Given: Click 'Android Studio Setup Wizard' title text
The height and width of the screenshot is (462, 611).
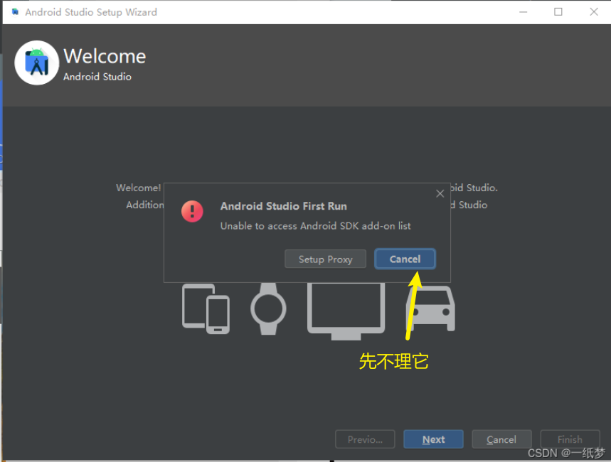Looking at the screenshot, I should tap(91, 12).
